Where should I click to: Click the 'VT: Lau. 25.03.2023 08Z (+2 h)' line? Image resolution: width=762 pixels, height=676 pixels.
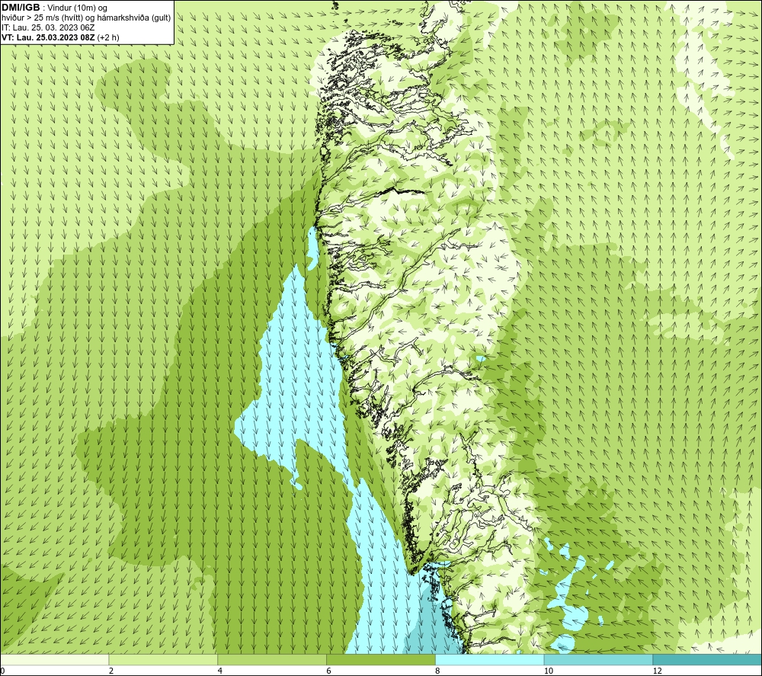point(60,37)
